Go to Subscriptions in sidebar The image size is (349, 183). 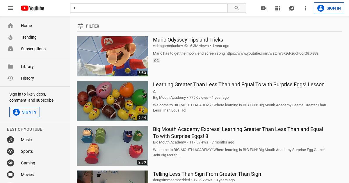pos(35,49)
